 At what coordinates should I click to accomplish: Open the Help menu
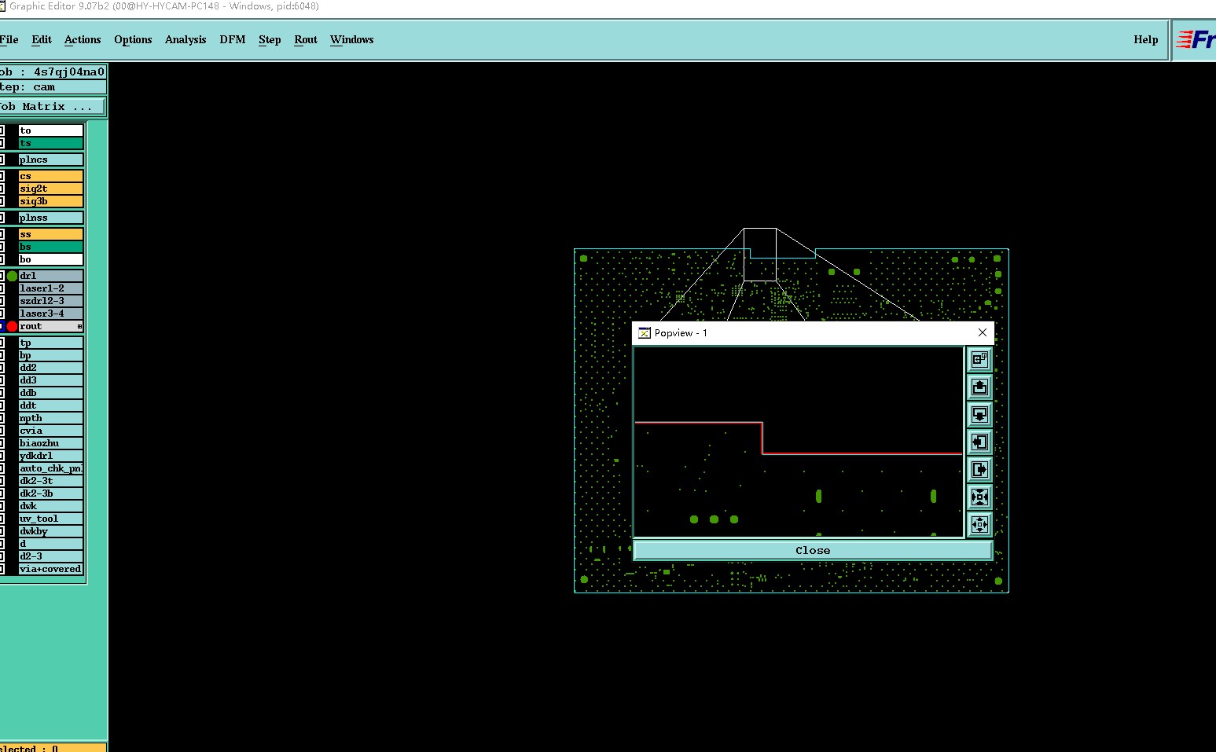coord(1145,40)
